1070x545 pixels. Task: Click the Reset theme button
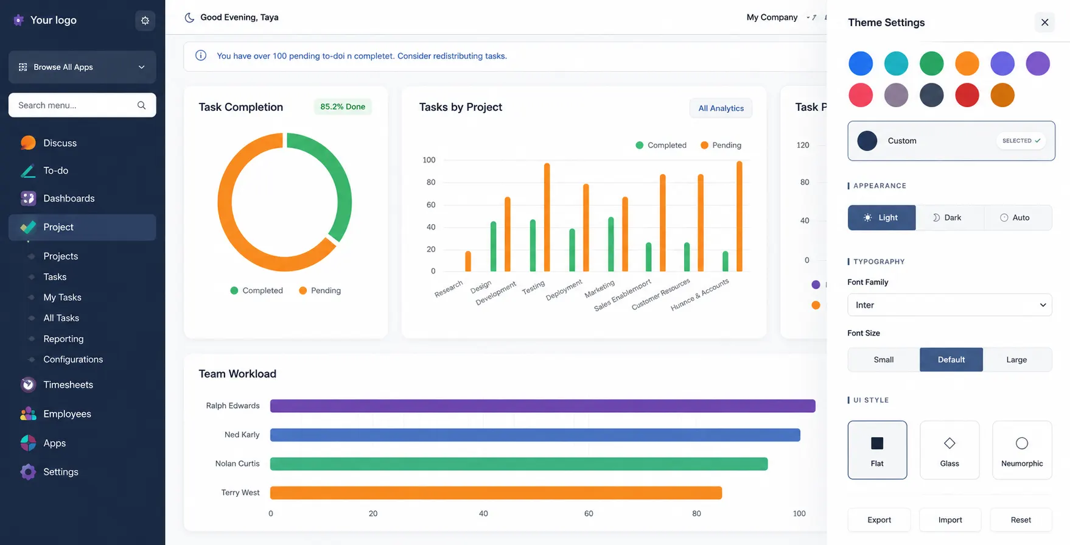(x=1021, y=520)
